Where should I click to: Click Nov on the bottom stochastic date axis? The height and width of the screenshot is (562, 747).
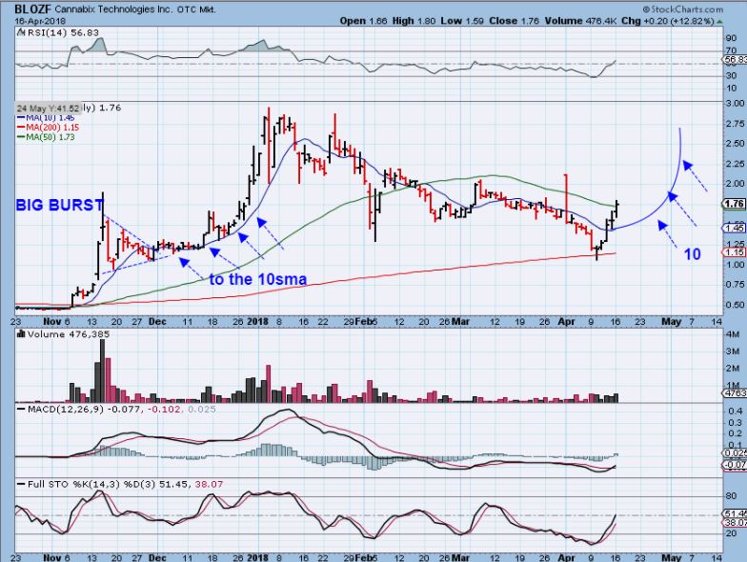pos(51,556)
